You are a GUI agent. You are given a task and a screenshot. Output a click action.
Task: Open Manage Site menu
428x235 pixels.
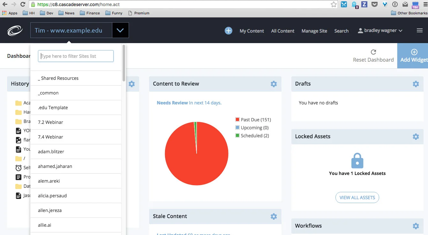tap(314, 31)
